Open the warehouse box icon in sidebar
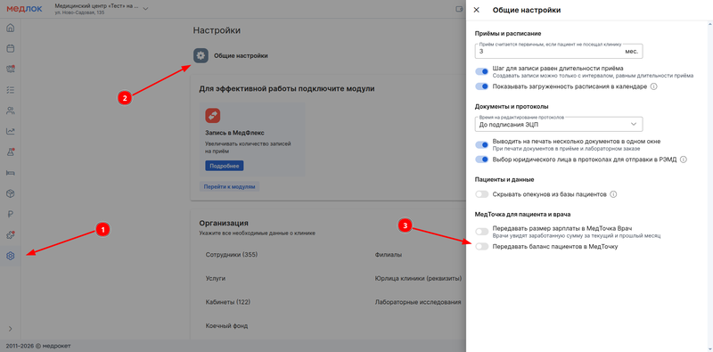The image size is (713, 352). click(11, 193)
